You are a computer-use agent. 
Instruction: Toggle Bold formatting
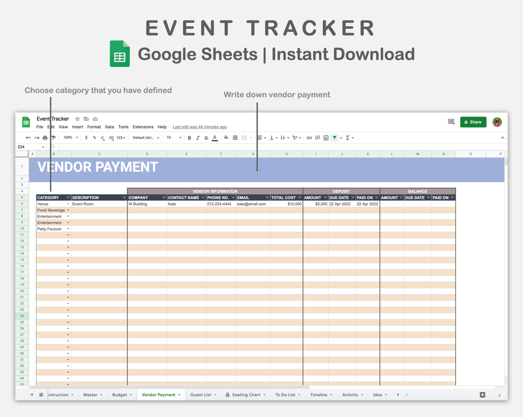point(189,138)
